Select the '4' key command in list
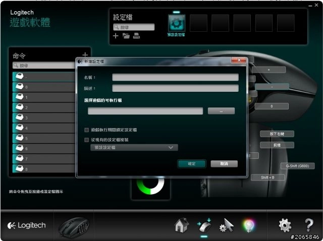Viewport: 323px width, 241px height. [44, 128]
